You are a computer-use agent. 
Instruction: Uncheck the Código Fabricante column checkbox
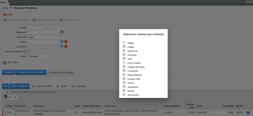point(124,67)
